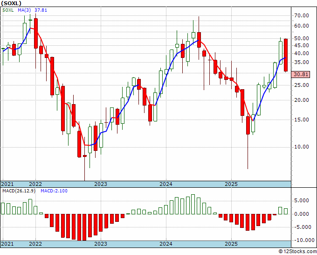Click the 30.81 current price tag
Image resolution: width=317 pixels, height=255 pixels.
click(301, 74)
